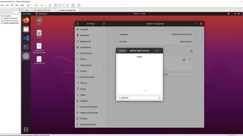The width and height of the screenshot is (243, 136).
Task: Open the VMware Help menu
Action: (22, 5)
